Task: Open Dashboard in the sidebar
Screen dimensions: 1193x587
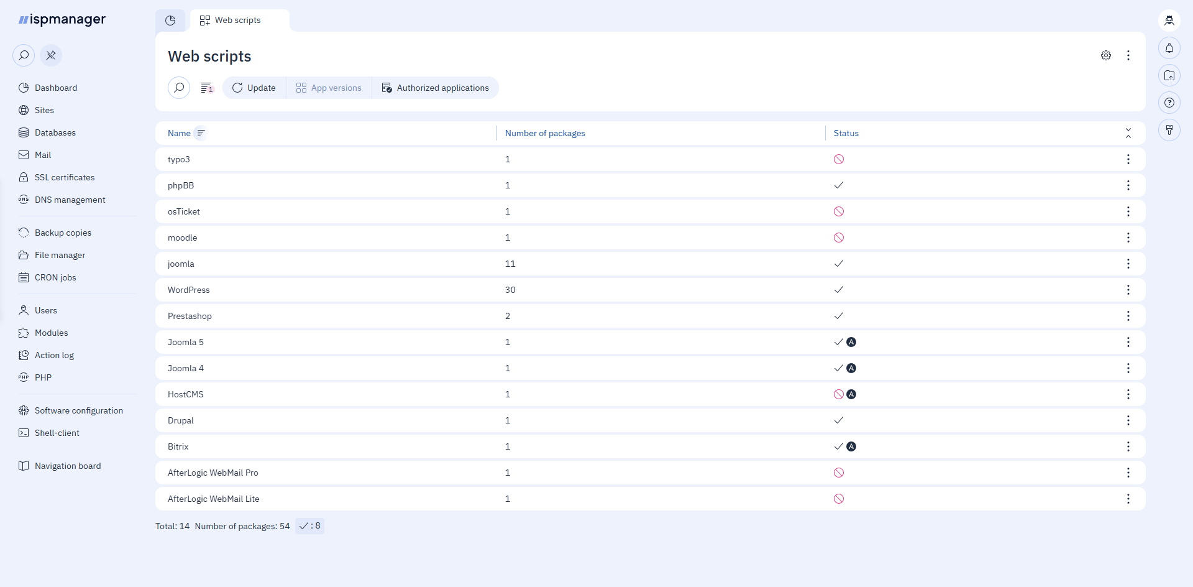Action: click(56, 88)
